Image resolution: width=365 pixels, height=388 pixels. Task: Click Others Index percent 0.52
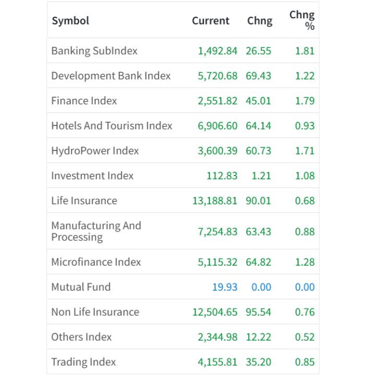pyautogui.click(x=305, y=337)
